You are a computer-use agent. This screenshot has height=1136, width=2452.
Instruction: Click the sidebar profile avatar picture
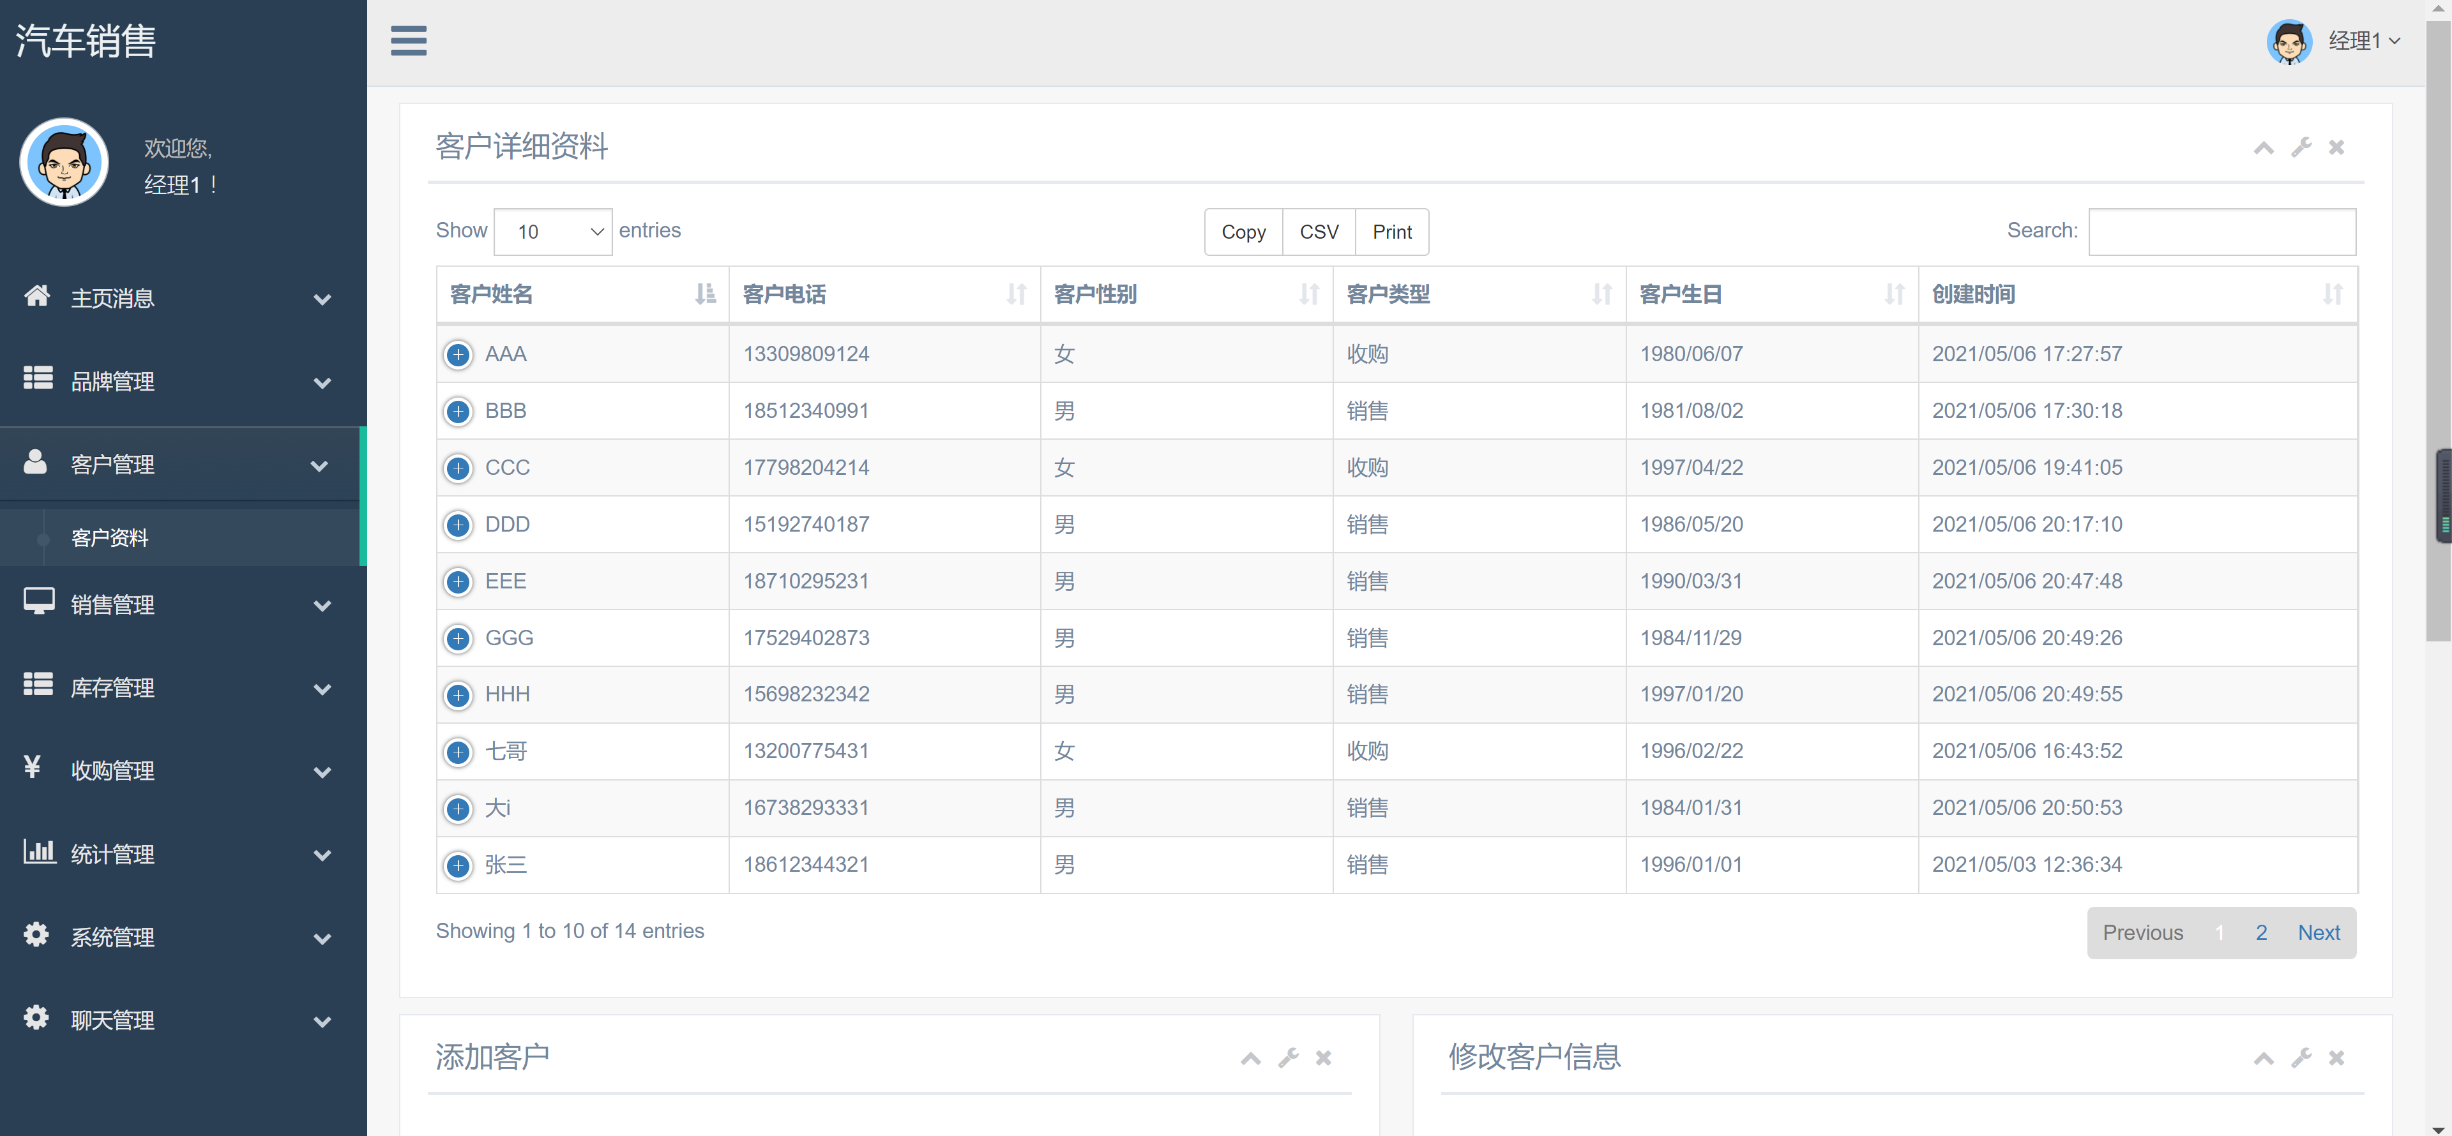click(x=64, y=163)
